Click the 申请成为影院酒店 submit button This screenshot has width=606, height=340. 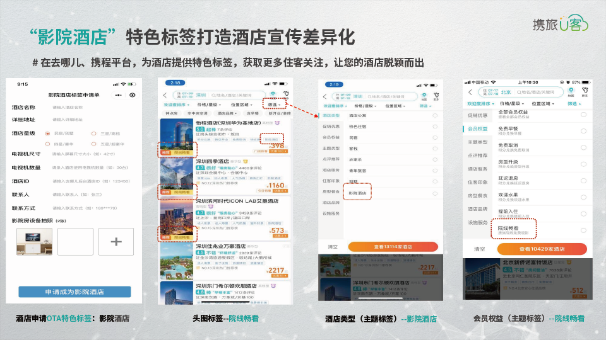point(74,292)
